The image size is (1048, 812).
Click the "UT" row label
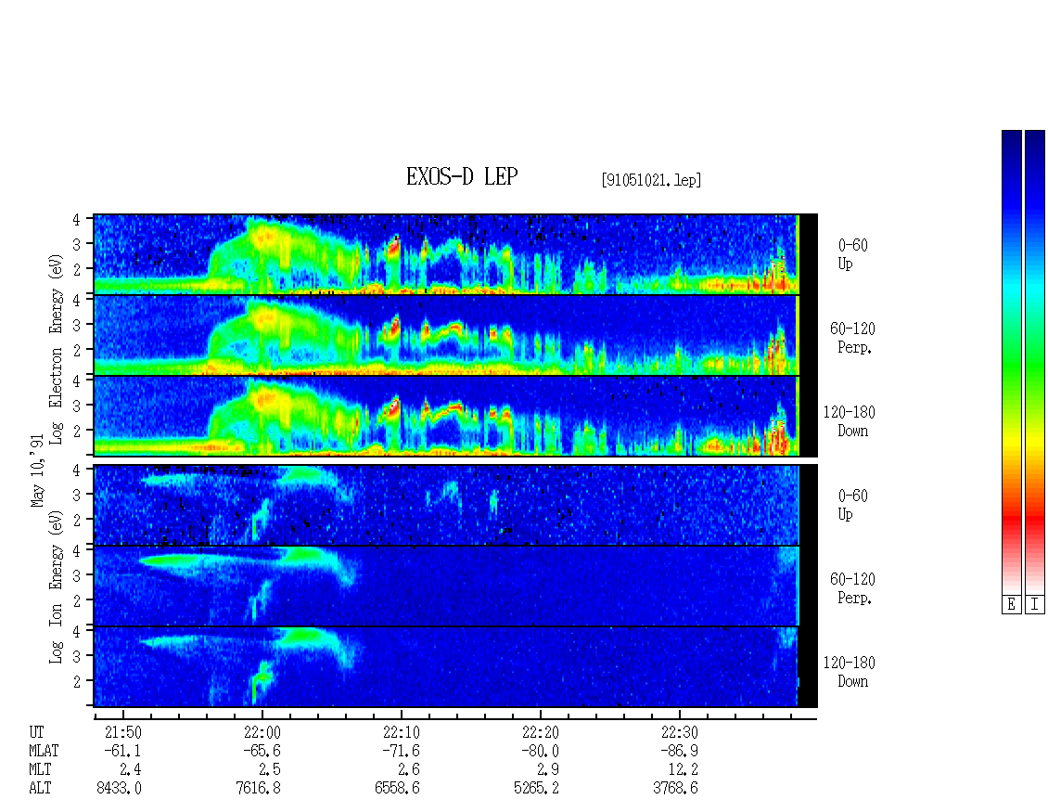(36, 732)
